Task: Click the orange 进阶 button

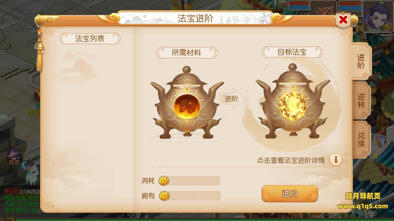Action: [290, 194]
